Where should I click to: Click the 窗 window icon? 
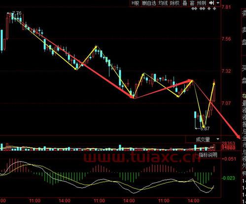click(192, 3)
